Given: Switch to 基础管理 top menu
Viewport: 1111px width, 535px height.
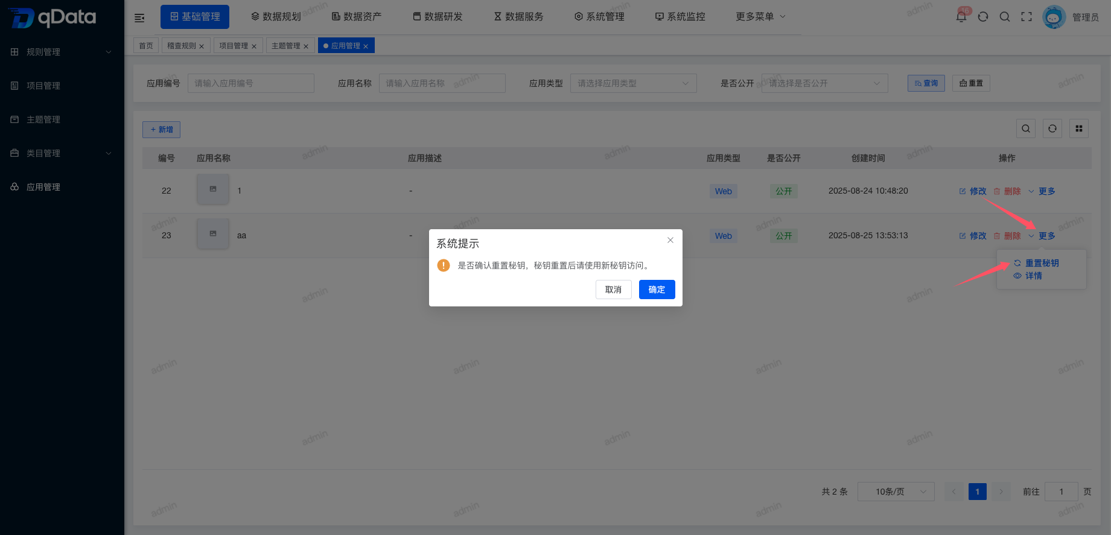Looking at the screenshot, I should [x=195, y=17].
